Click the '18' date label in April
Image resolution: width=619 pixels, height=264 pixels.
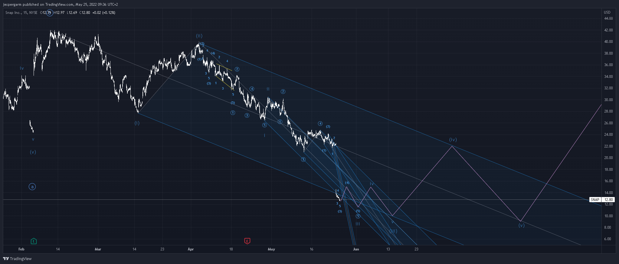pyautogui.click(x=231, y=249)
